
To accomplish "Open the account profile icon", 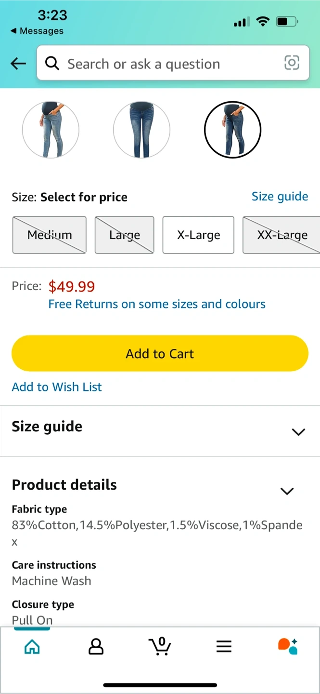I will [96, 646].
